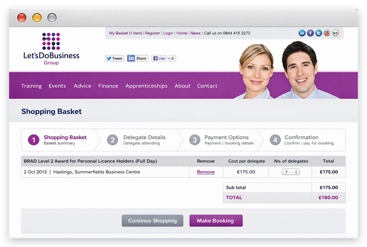This screenshot has height=247, width=367.
Task: Open the Training menu
Action: 31,86
